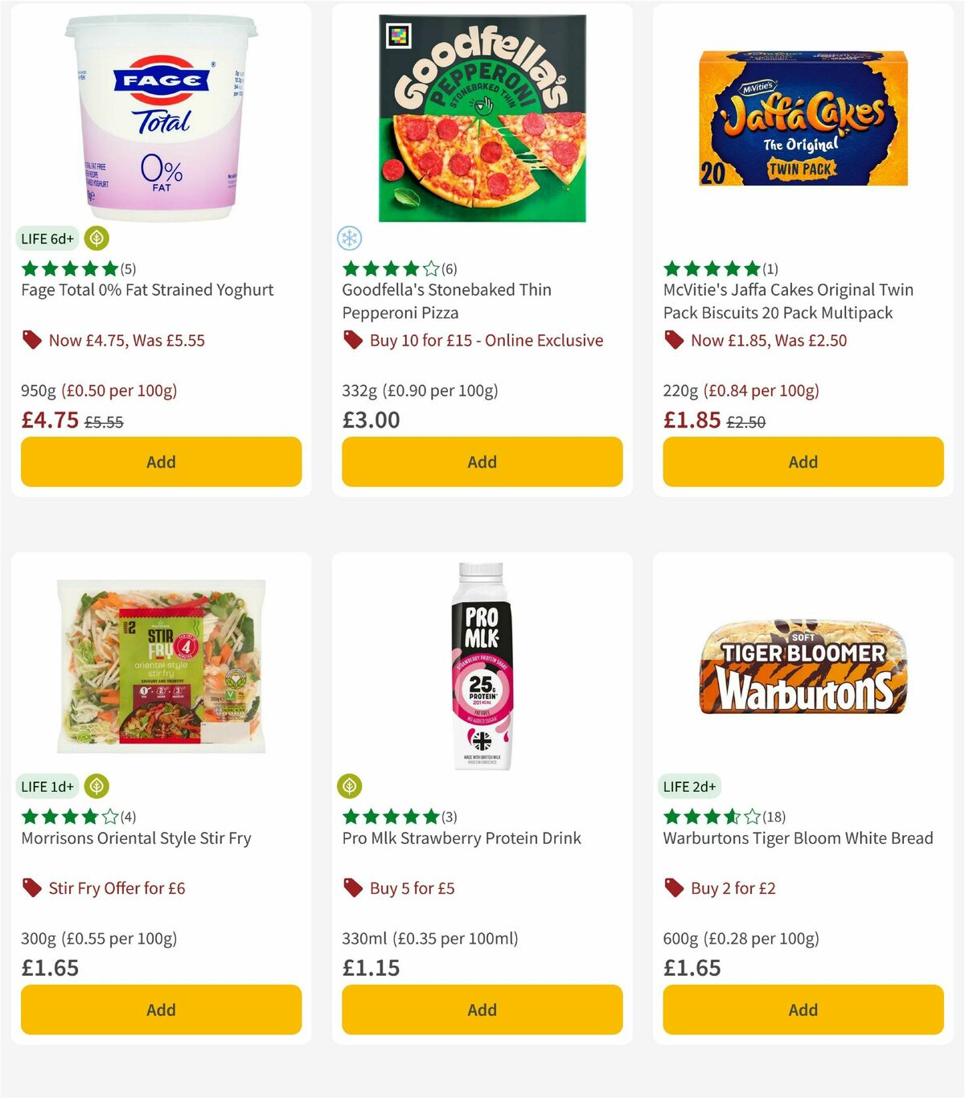Select the organic leaf icon beside Fage yoghurt's LIFE badge
Viewport: 965px width, 1098px height.
coord(96,238)
